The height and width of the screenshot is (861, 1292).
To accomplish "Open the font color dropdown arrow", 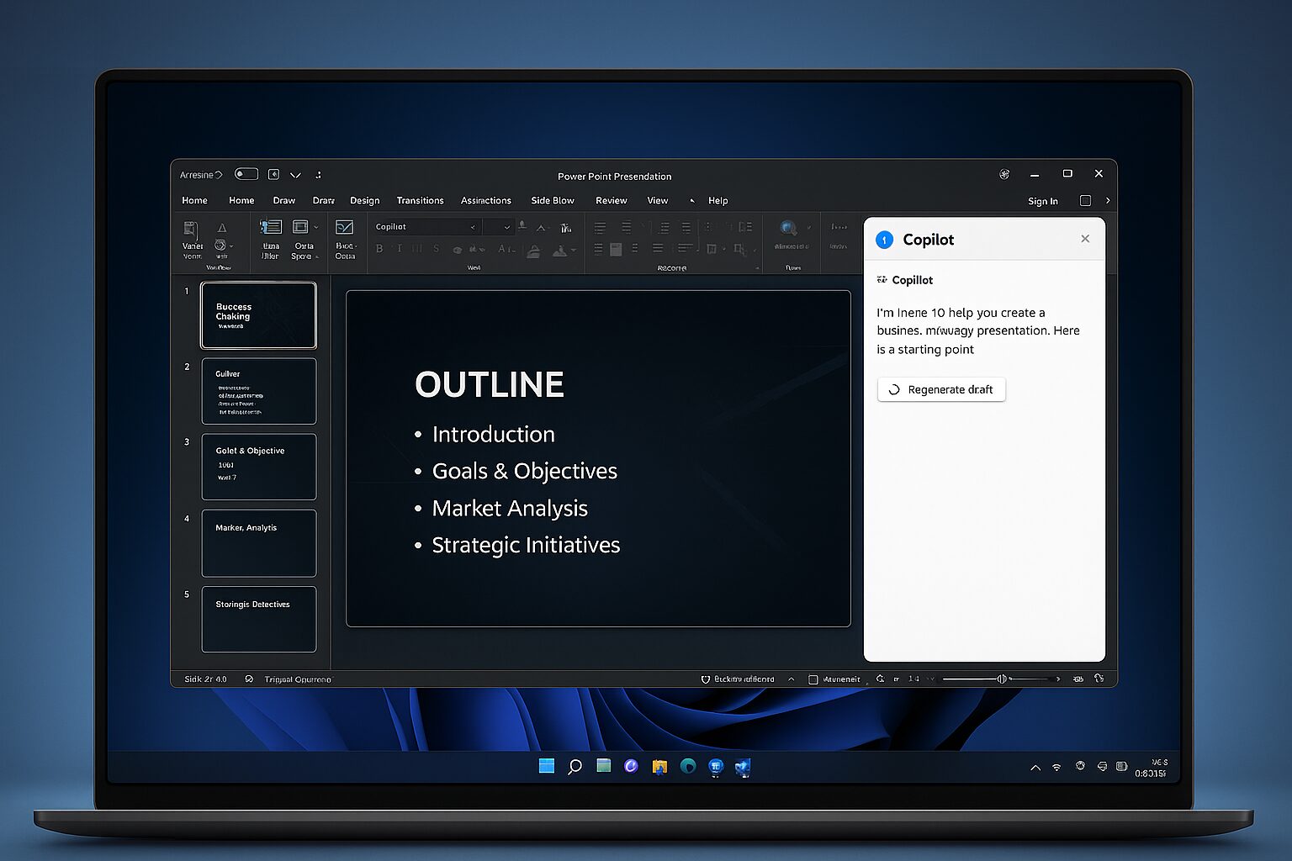I will pos(574,251).
